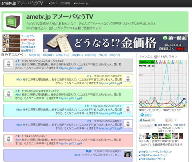Visit the techmori.jp link in header
This screenshot has height=162, width=192.
[81, 3]
